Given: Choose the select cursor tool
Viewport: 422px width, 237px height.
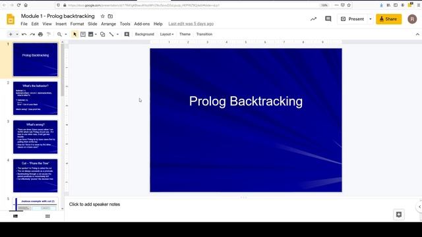Looking at the screenshot, I should pos(75,34).
